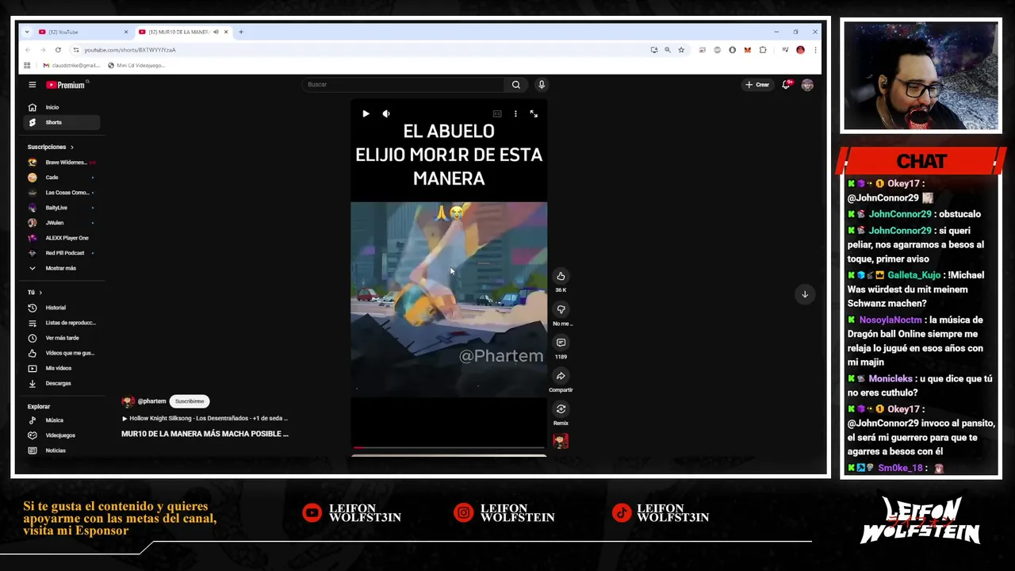Expand Mostrar más subscriptions

(x=62, y=268)
